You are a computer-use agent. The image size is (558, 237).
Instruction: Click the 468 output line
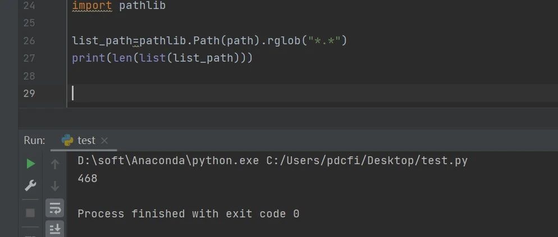tap(88, 178)
